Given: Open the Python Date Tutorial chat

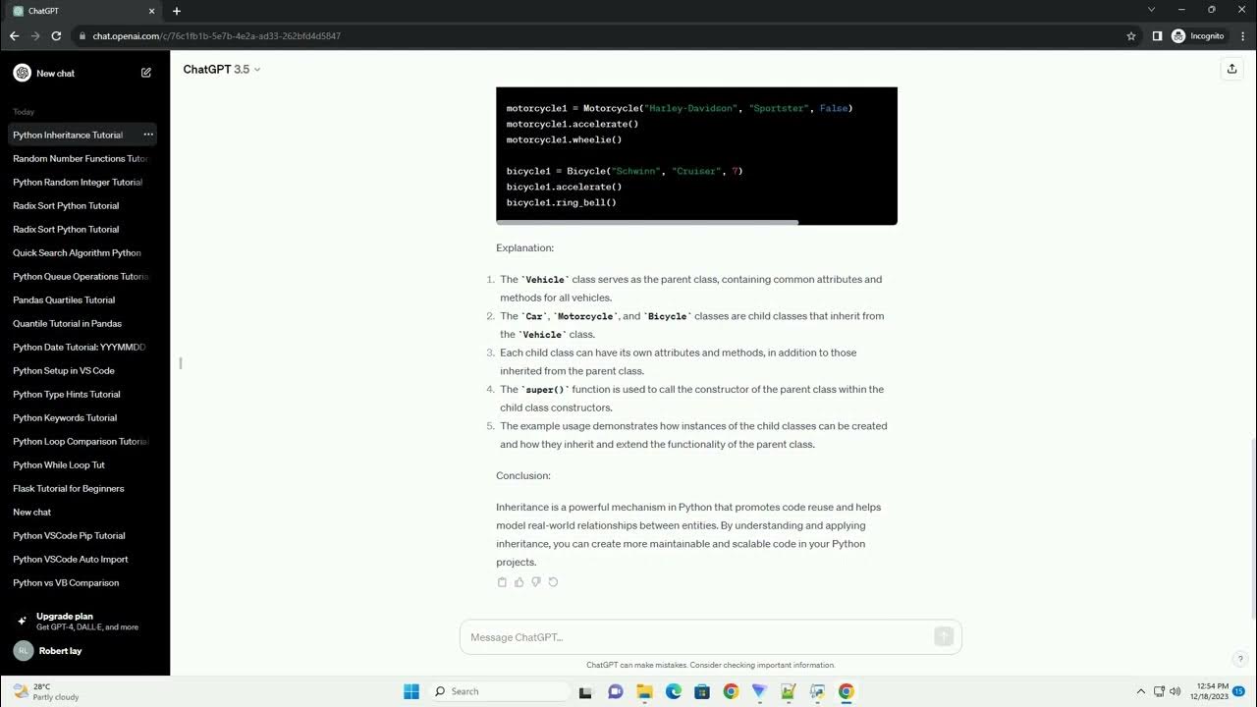Looking at the screenshot, I should pos(83,347).
